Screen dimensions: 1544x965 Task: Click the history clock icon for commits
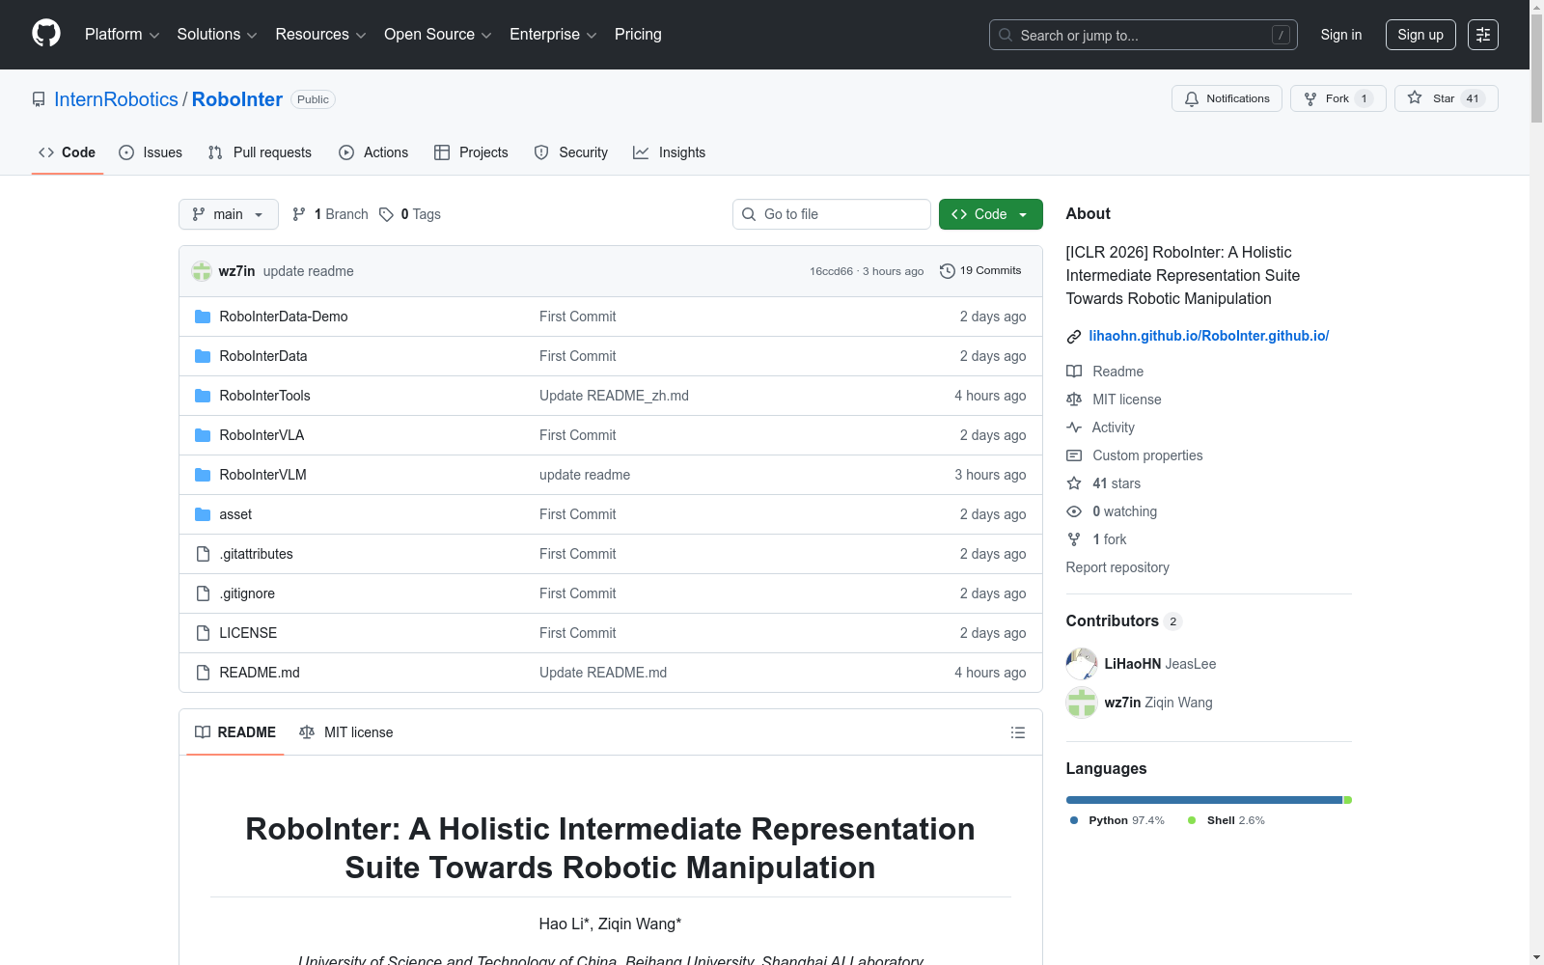point(948,271)
